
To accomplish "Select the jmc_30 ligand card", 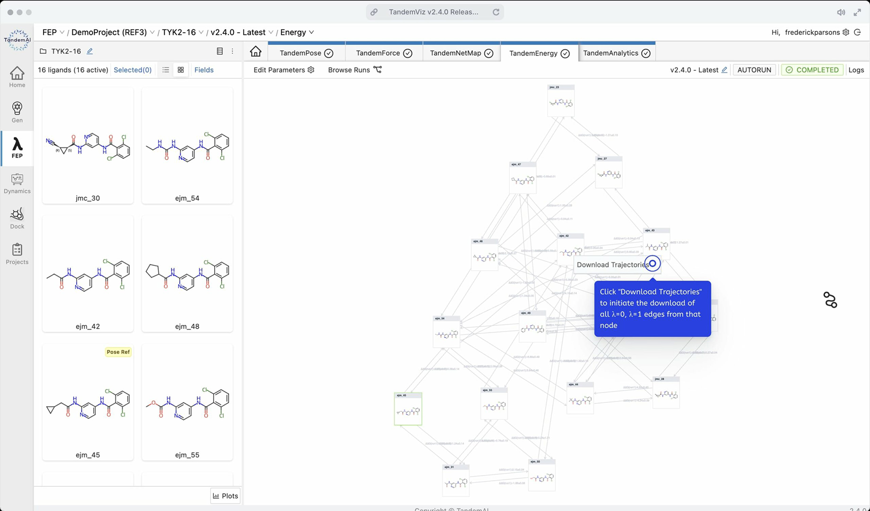I will pyautogui.click(x=88, y=145).
